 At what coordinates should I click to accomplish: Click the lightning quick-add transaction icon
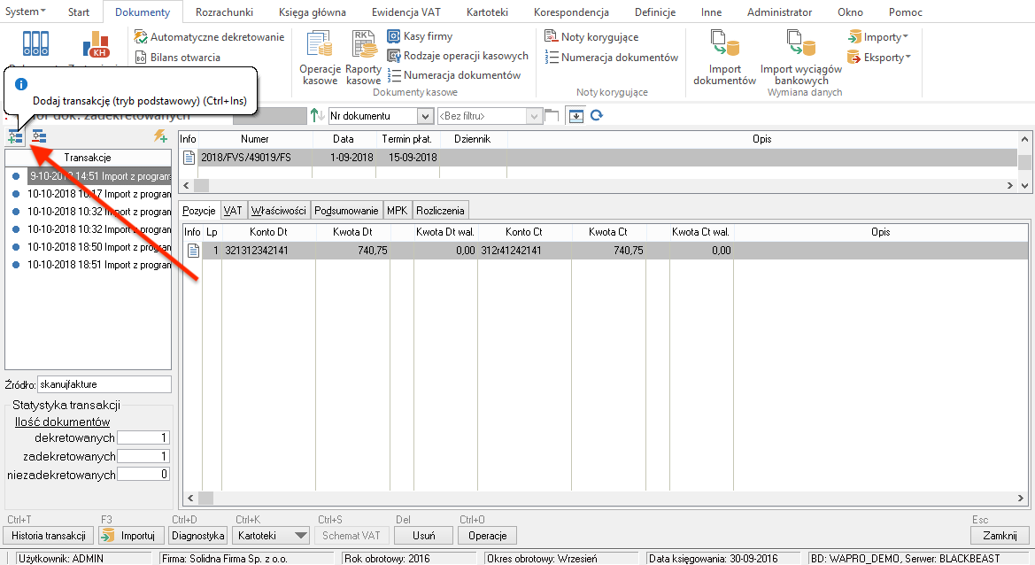point(160,136)
